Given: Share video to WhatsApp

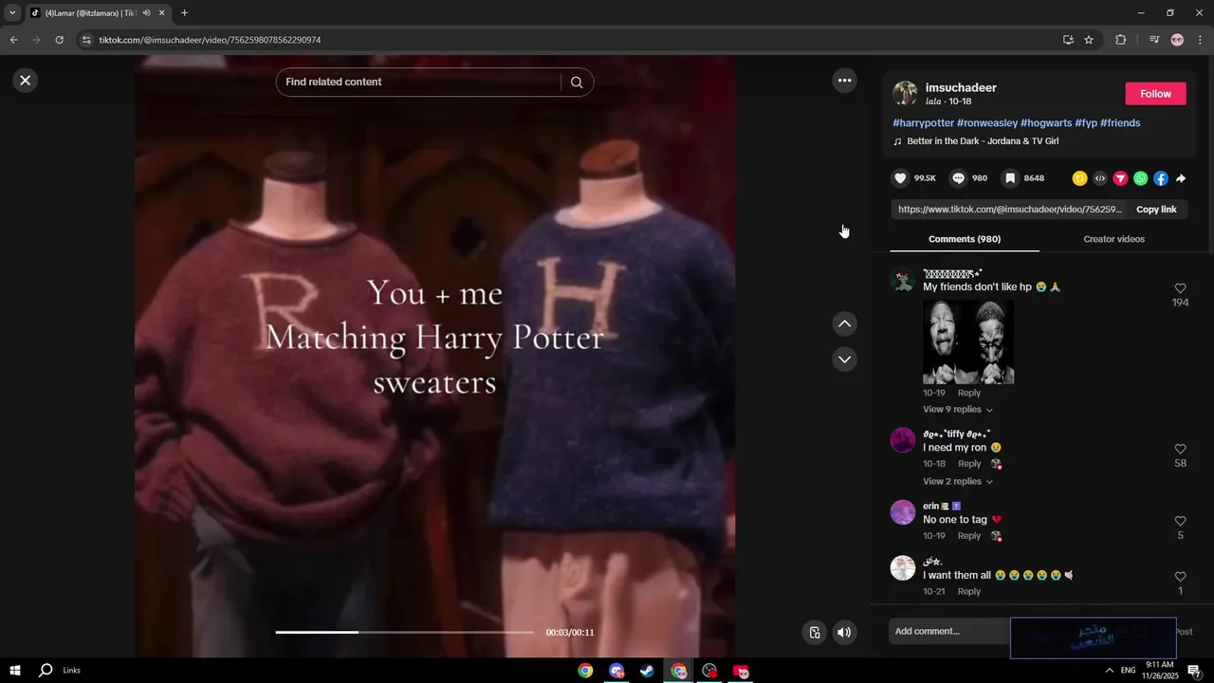Looking at the screenshot, I should click(1140, 178).
